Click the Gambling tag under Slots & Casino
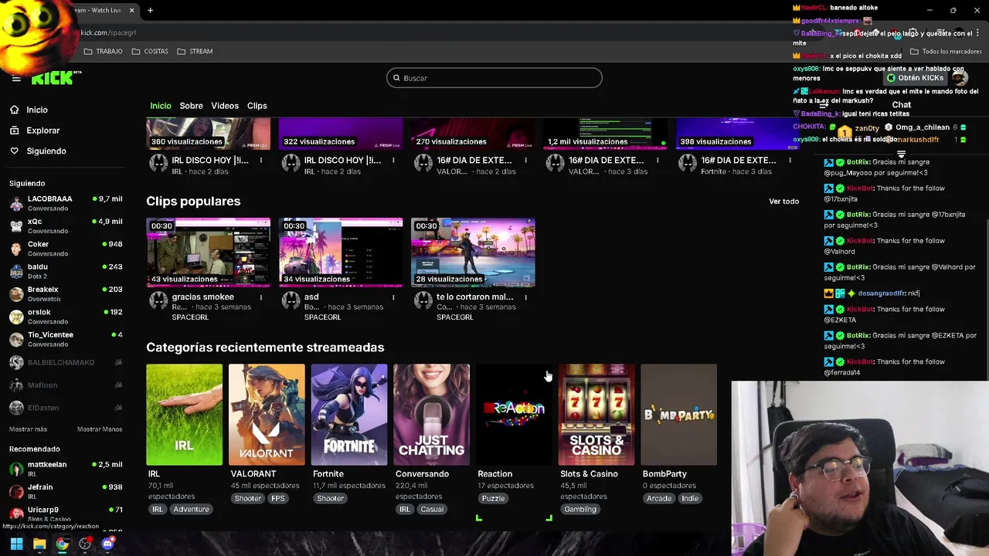989x556 pixels. [x=580, y=510]
